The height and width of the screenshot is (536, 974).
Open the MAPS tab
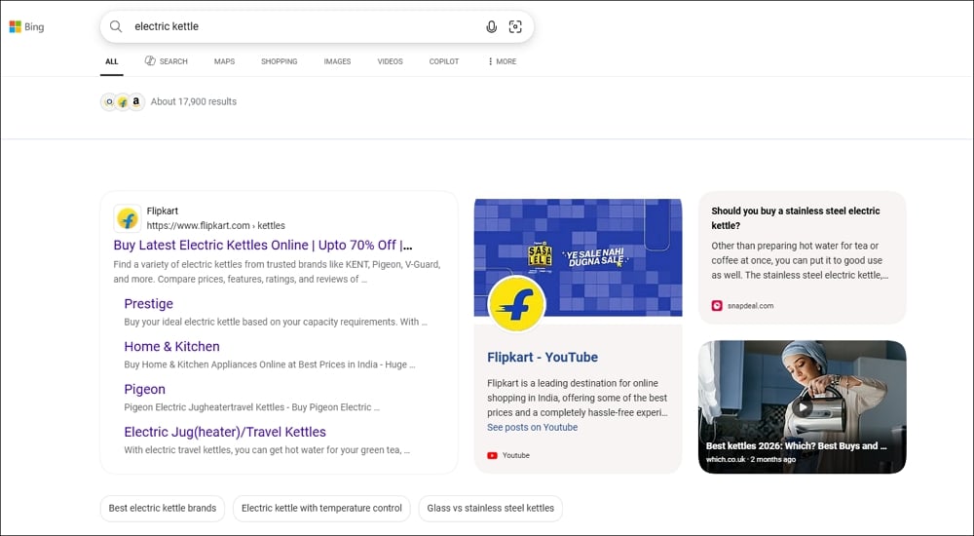(x=224, y=61)
